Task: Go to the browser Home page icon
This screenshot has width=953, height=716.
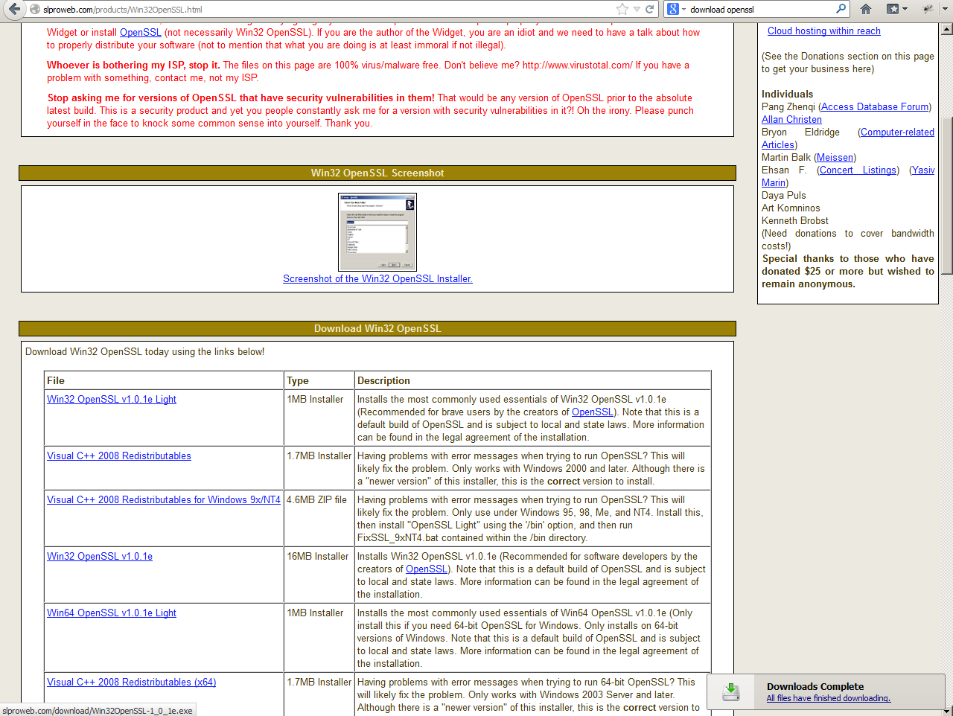Action: tap(866, 9)
